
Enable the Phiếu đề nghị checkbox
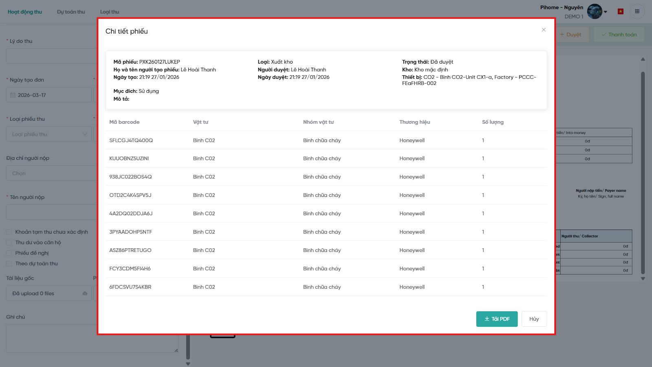click(9, 253)
